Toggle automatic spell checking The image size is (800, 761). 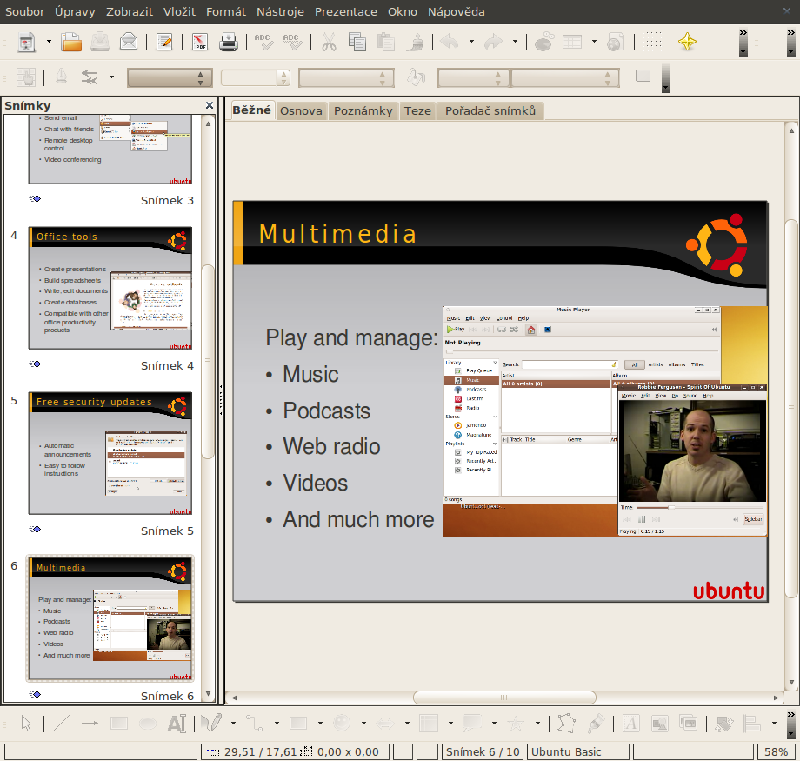(x=293, y=42)
